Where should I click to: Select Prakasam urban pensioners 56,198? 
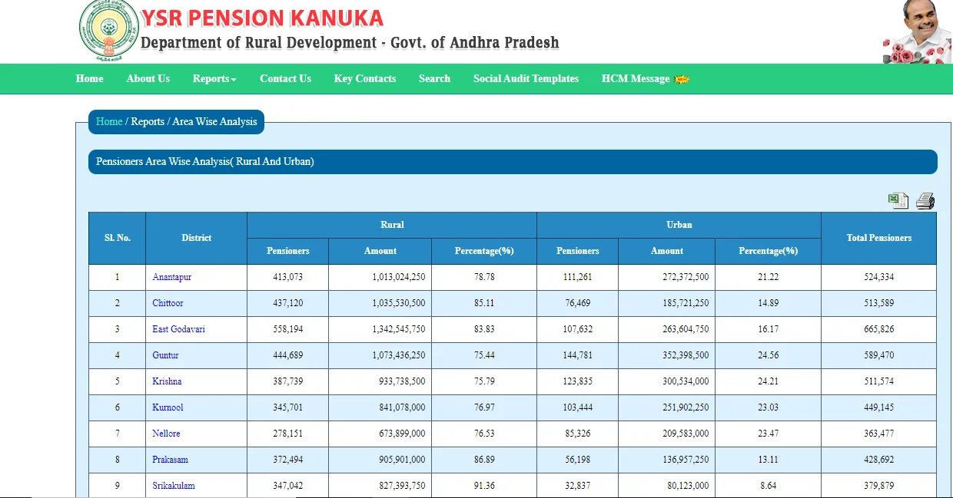578,460
